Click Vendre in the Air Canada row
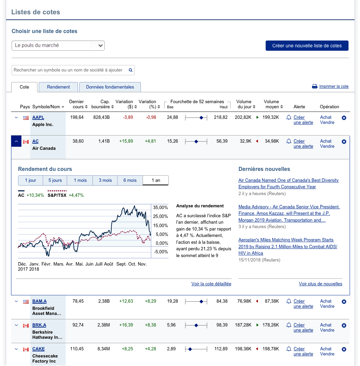This screenshot has height=366, width=360. 327,146
